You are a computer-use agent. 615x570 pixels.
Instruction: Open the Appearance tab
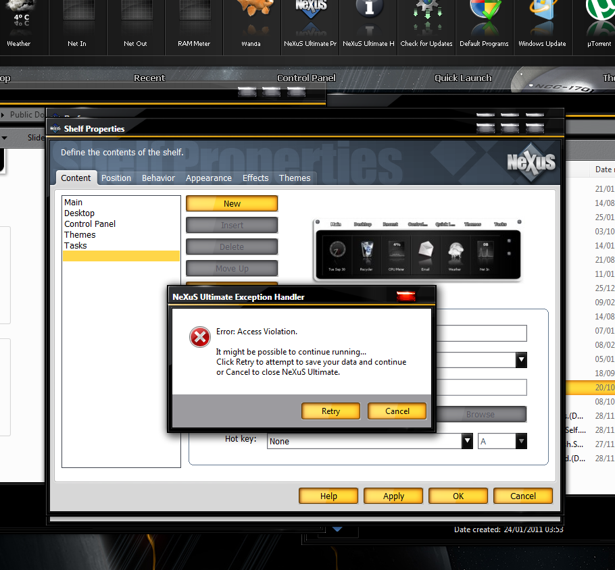click(208, 178)
